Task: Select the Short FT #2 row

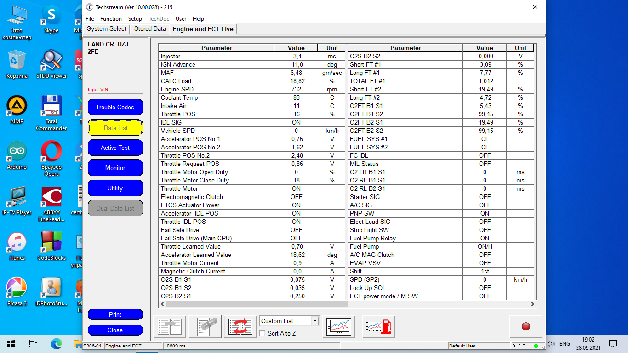Action: pos(441,89)
